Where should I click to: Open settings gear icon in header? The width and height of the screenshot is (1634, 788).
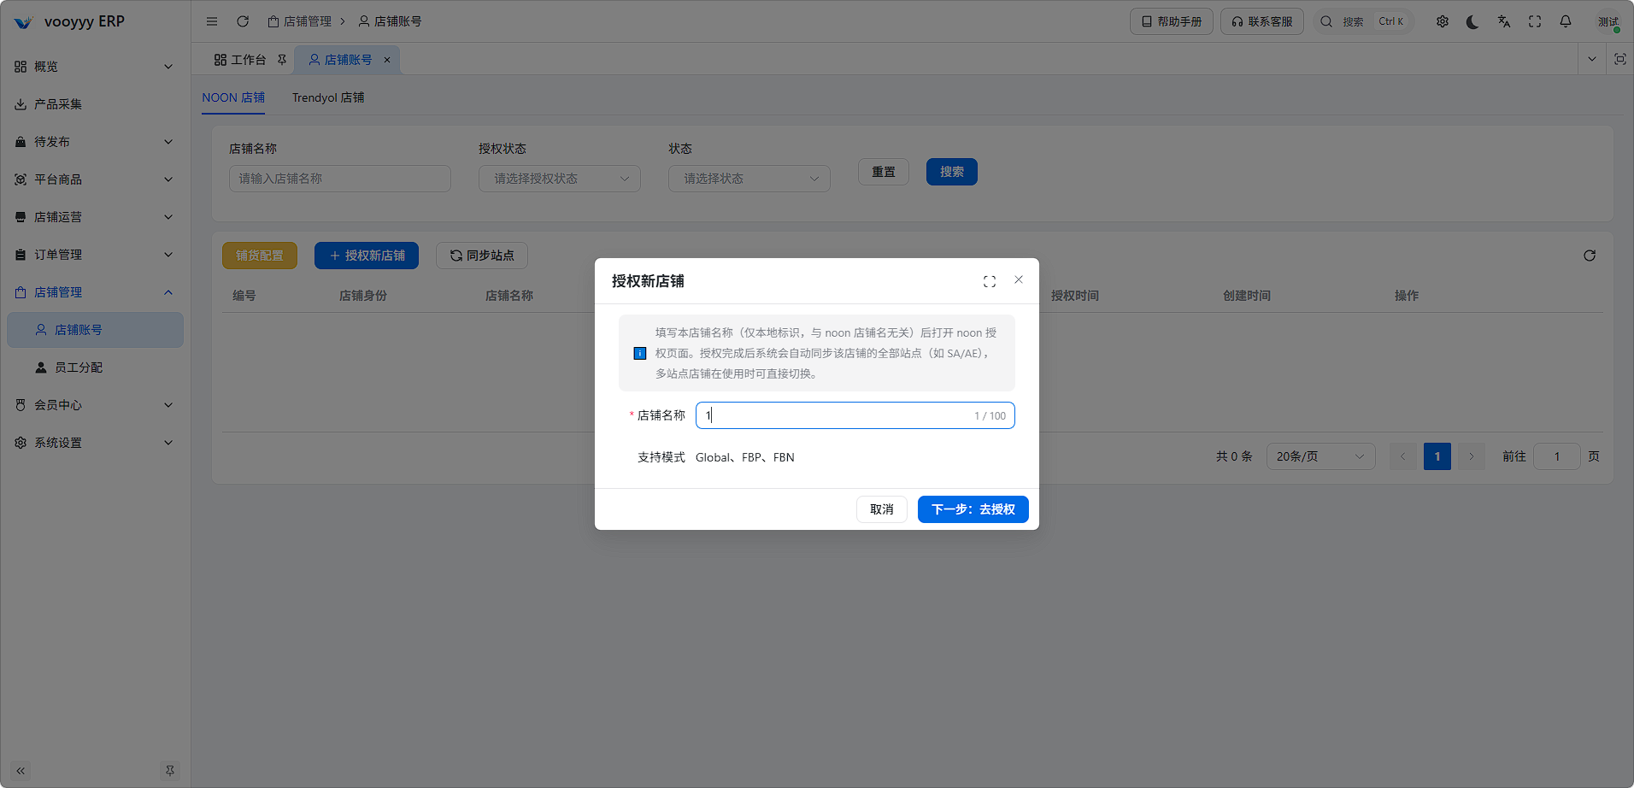tap(1443, 21)
